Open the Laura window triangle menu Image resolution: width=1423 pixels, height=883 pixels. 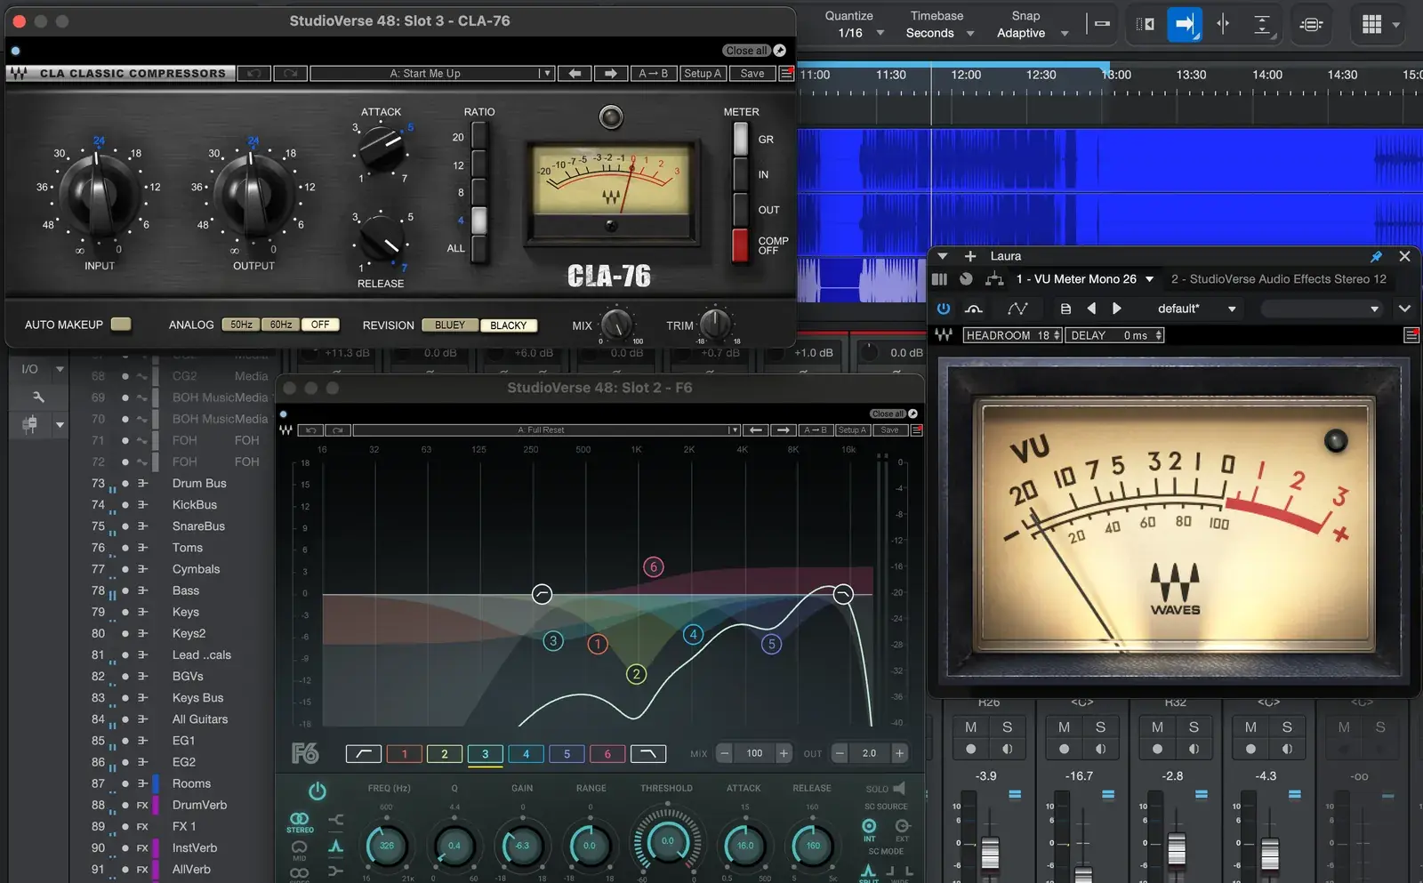[943, 256]
